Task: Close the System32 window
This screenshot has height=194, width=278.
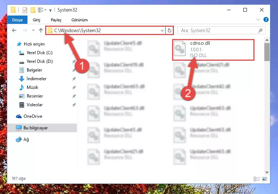Action: pyautogui.click(x=261, y=10)
